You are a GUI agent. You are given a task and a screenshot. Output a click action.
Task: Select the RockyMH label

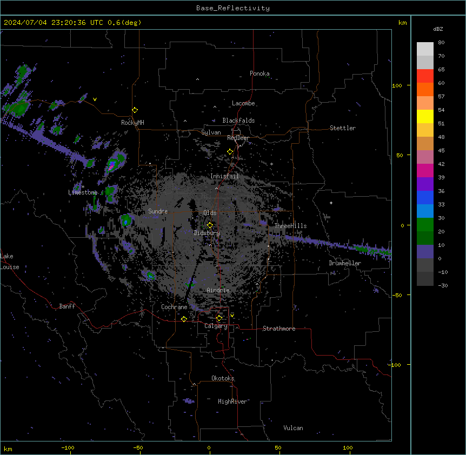coord(132,123)
